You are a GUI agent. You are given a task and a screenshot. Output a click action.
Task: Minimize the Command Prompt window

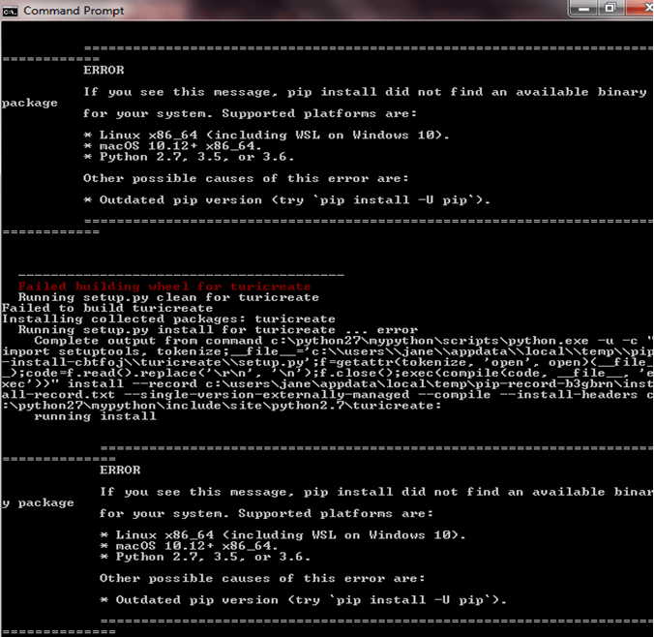pyautogui.click(x=583, y=9)
